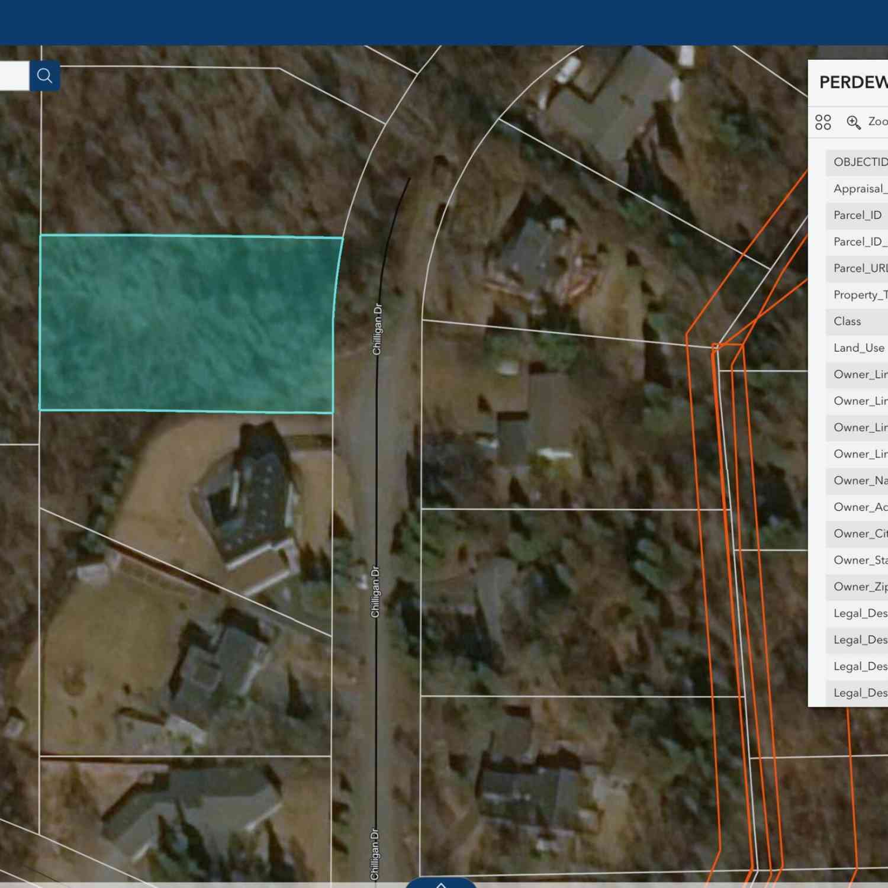
Task: Click the Owner_Ac attribute row
Action: pos(857,507)
